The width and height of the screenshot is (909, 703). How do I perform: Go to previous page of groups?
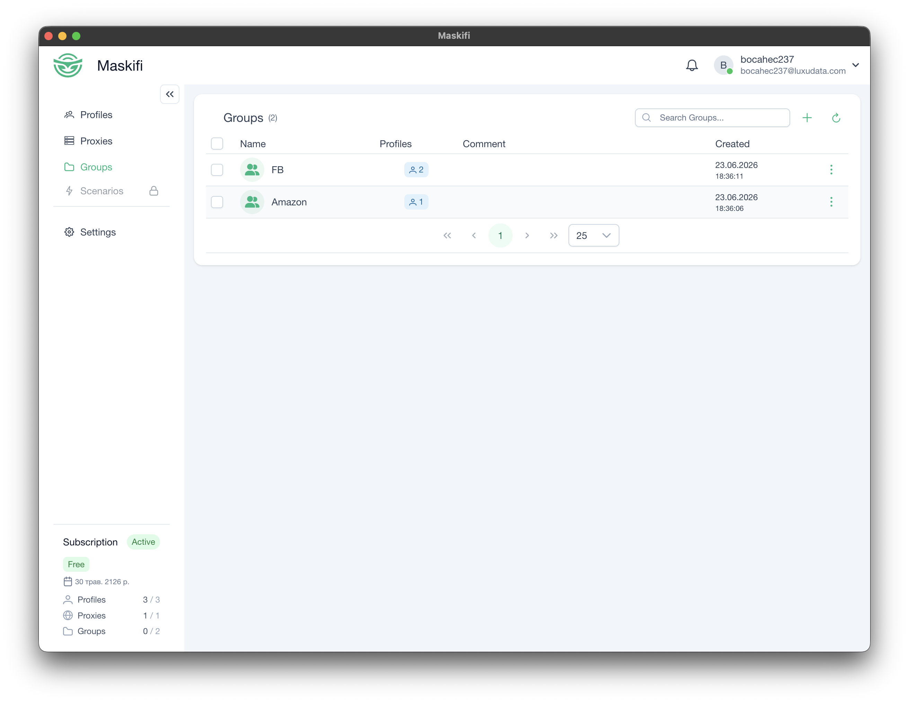click(474, 236)
